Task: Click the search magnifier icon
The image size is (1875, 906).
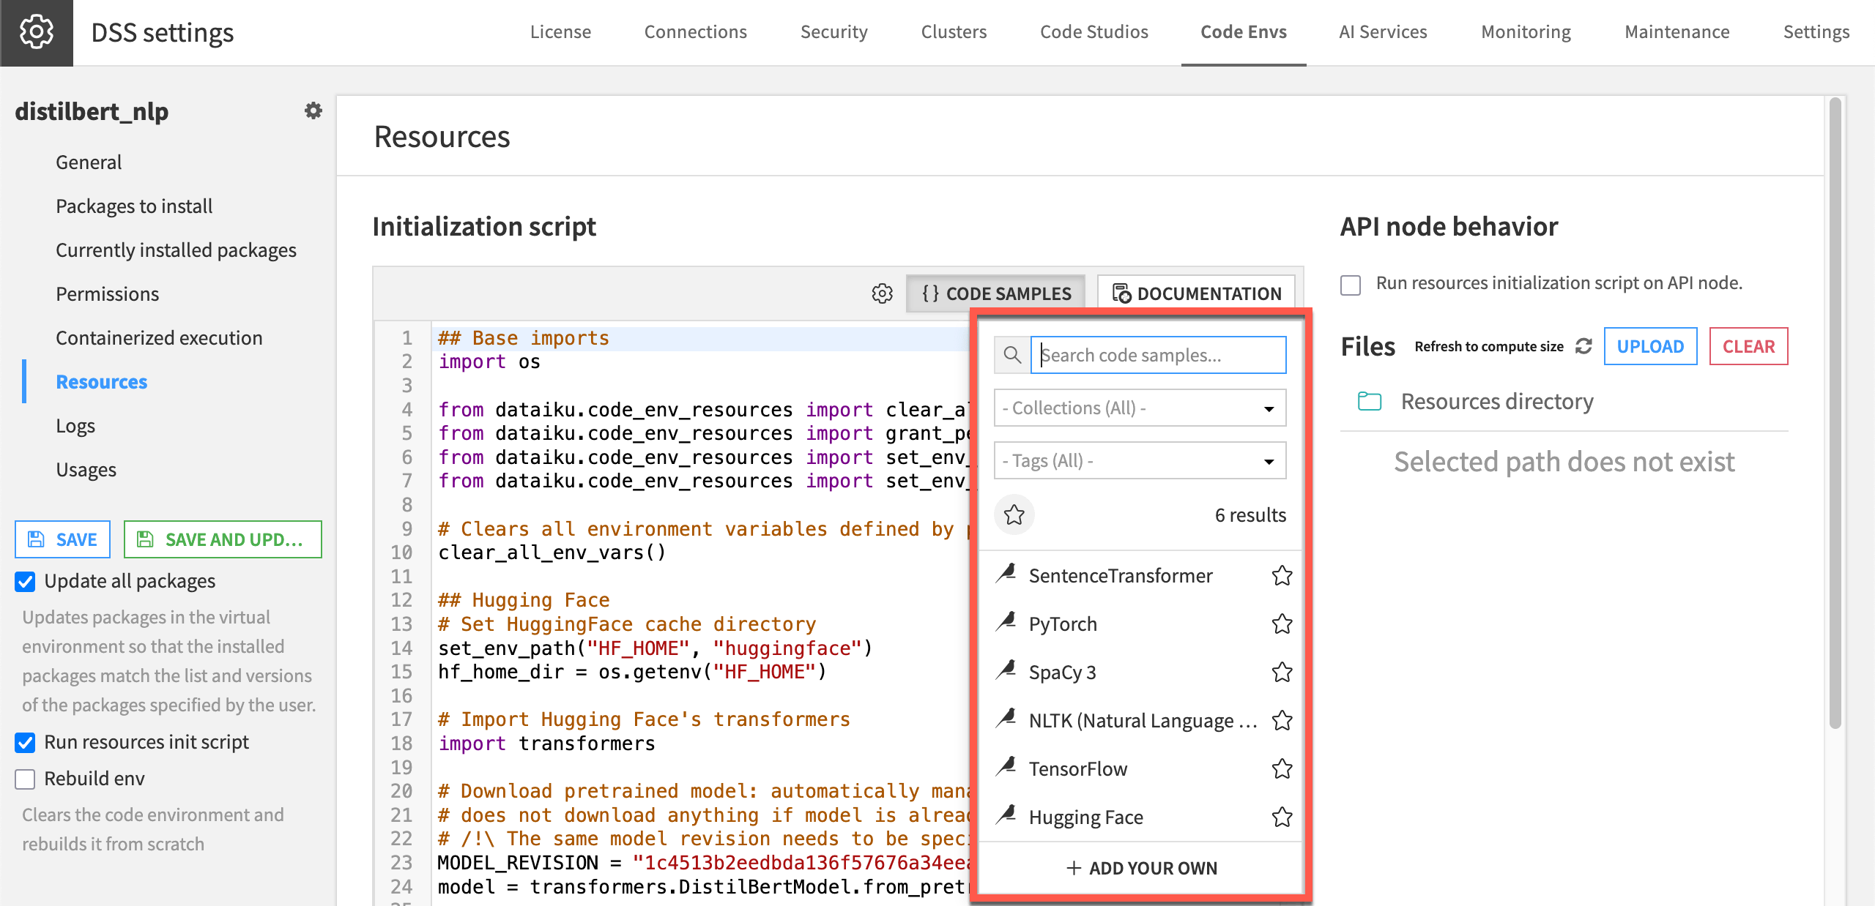Action: point(1012,355)
